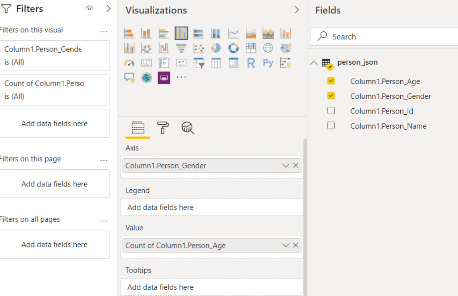Uncheck the Column1.Person_Age field
This screenshot has height=296, width=458.
331,81
